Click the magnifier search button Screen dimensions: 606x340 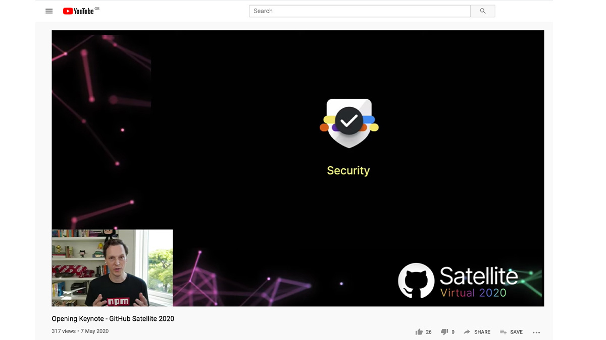point(483,11)
